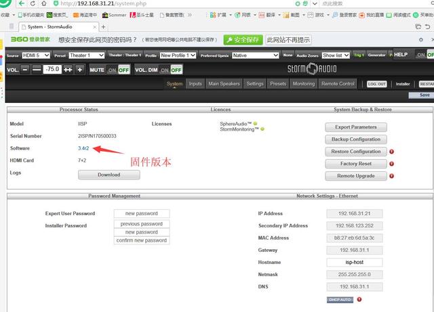Click the red info icon beside Remote Upgrade
This screenshot has height=312, width=434.
pos(392,176)
